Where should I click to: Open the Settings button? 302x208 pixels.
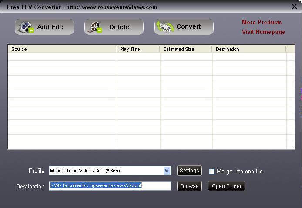pyautogui.click(x=189, y=171)
